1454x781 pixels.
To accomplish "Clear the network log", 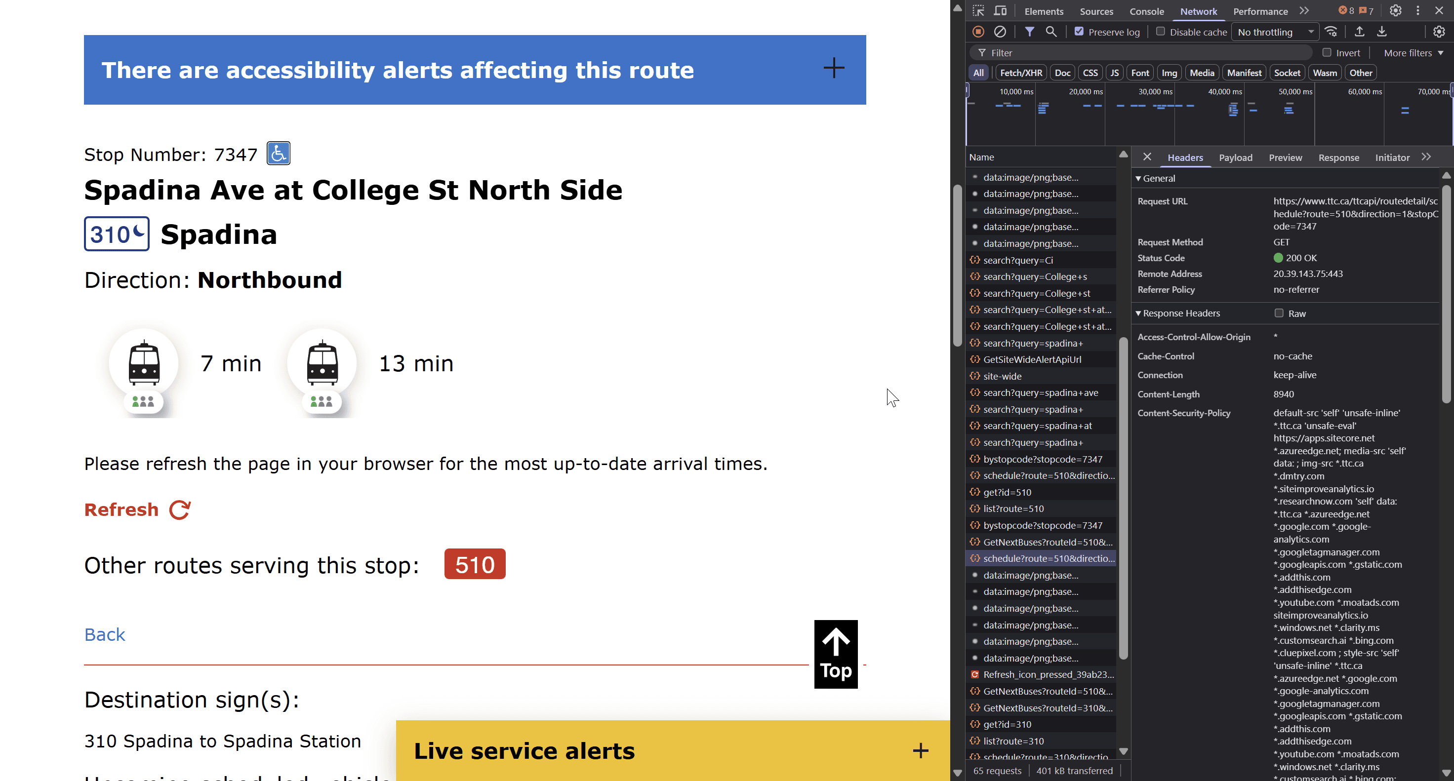I will [x=1001, y=32].
